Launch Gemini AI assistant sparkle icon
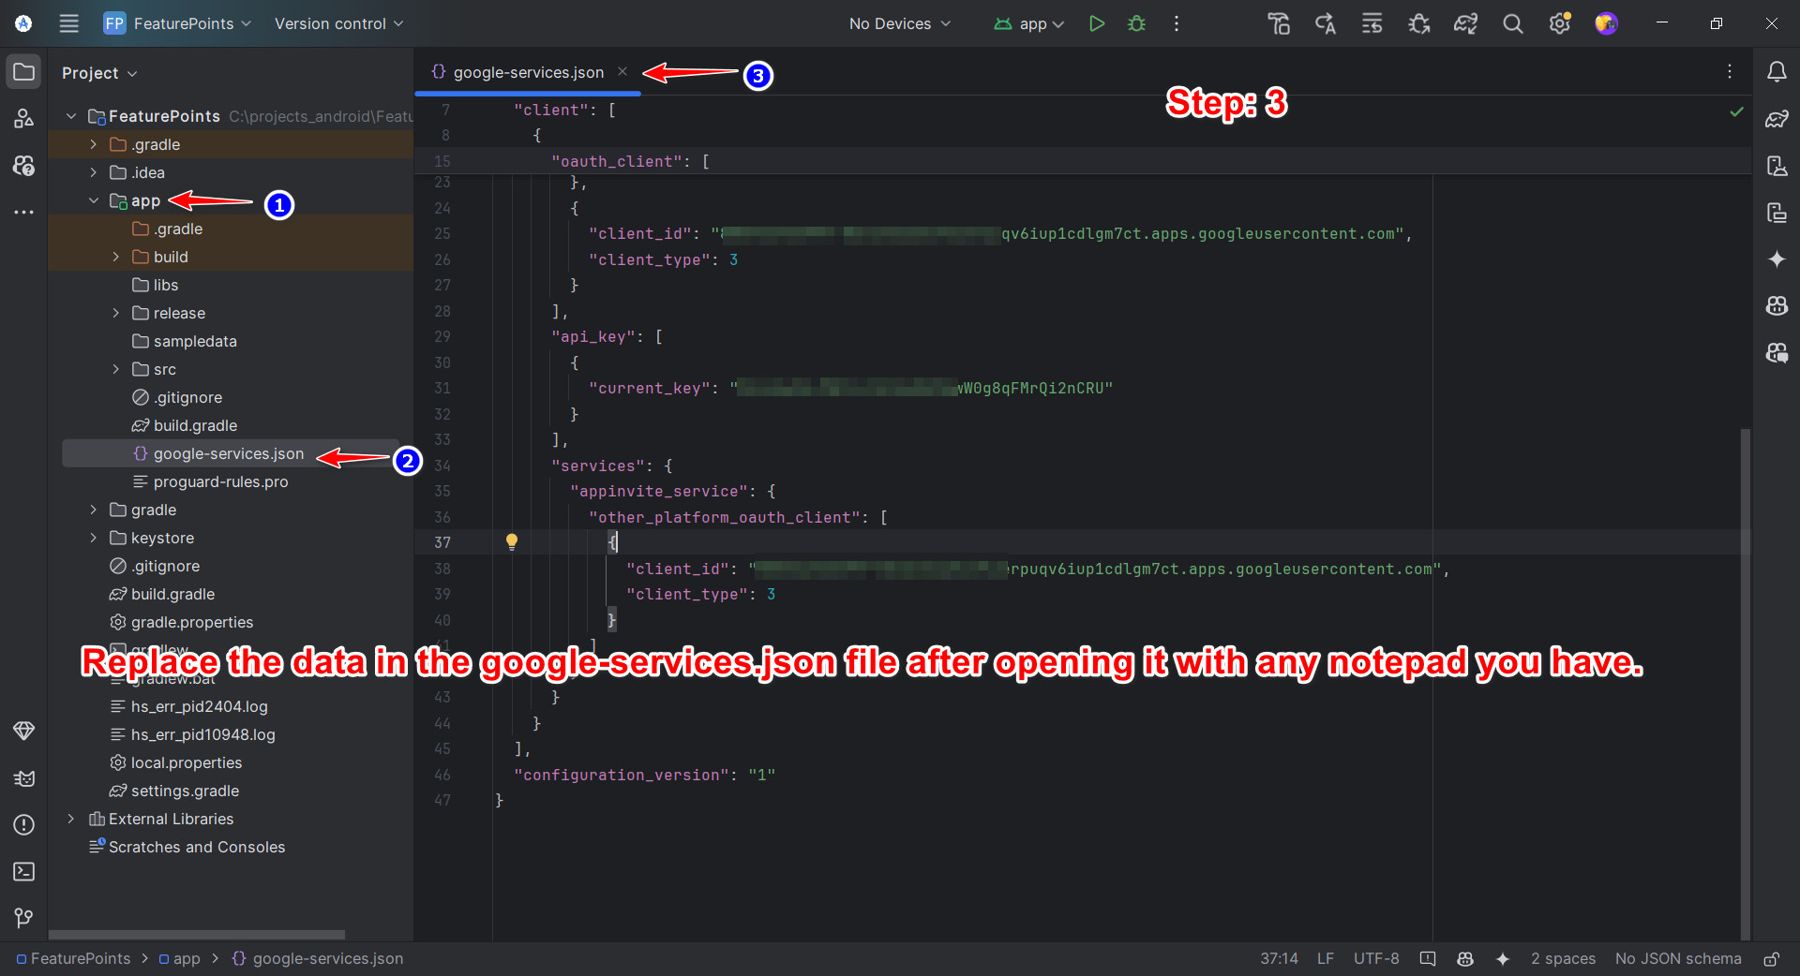 pos(1777,259)
